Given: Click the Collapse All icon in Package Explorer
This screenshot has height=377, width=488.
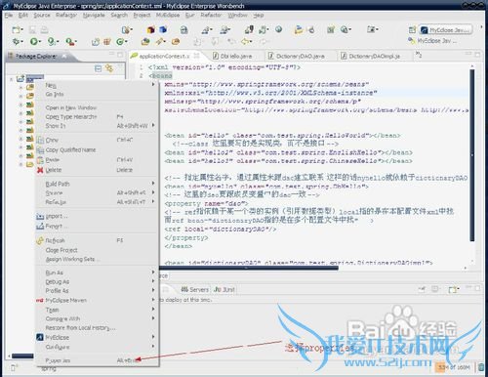Looking at the screenshot, I should (98, 68).
